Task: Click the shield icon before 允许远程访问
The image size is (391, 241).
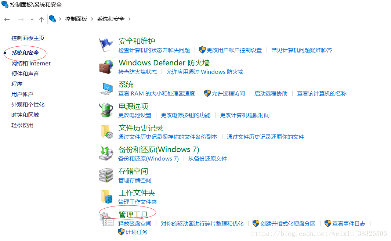Action: 207,93
